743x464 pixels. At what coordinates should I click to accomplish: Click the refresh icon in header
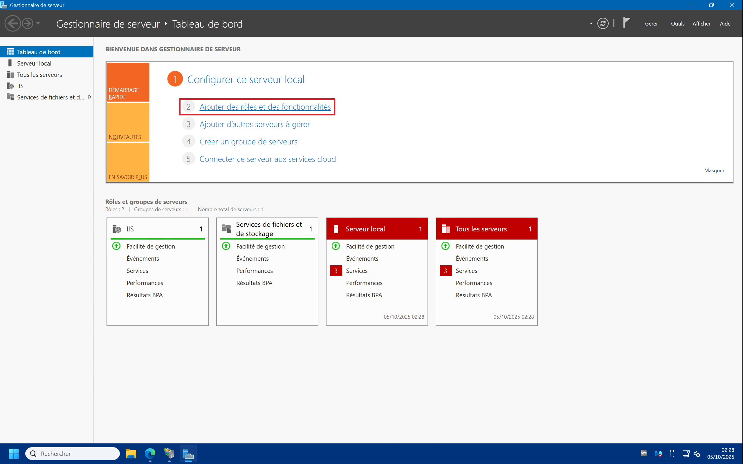(x=603, y=23)
